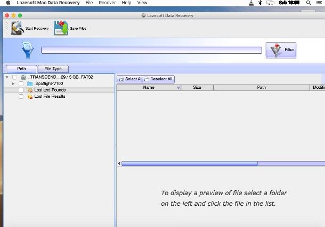Click the Start Recovery magnifier disk icon
The width and height of the screenshot is (325, 227).
pos(18,28)
